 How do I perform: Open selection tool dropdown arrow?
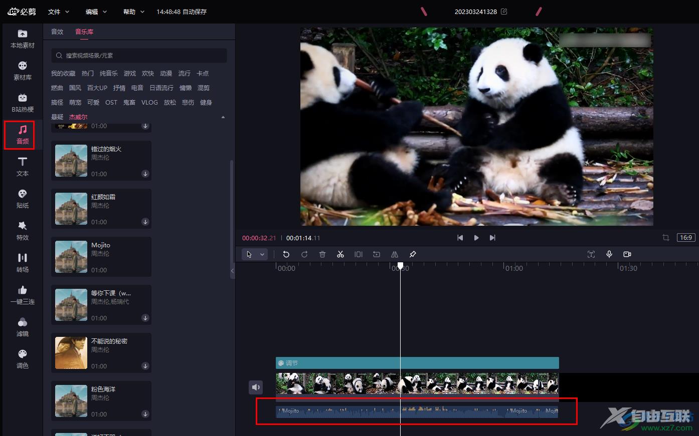click(262, 254)
